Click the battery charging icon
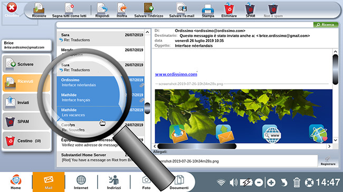Screen dimensions: 343x192 (x=246, y=183)
